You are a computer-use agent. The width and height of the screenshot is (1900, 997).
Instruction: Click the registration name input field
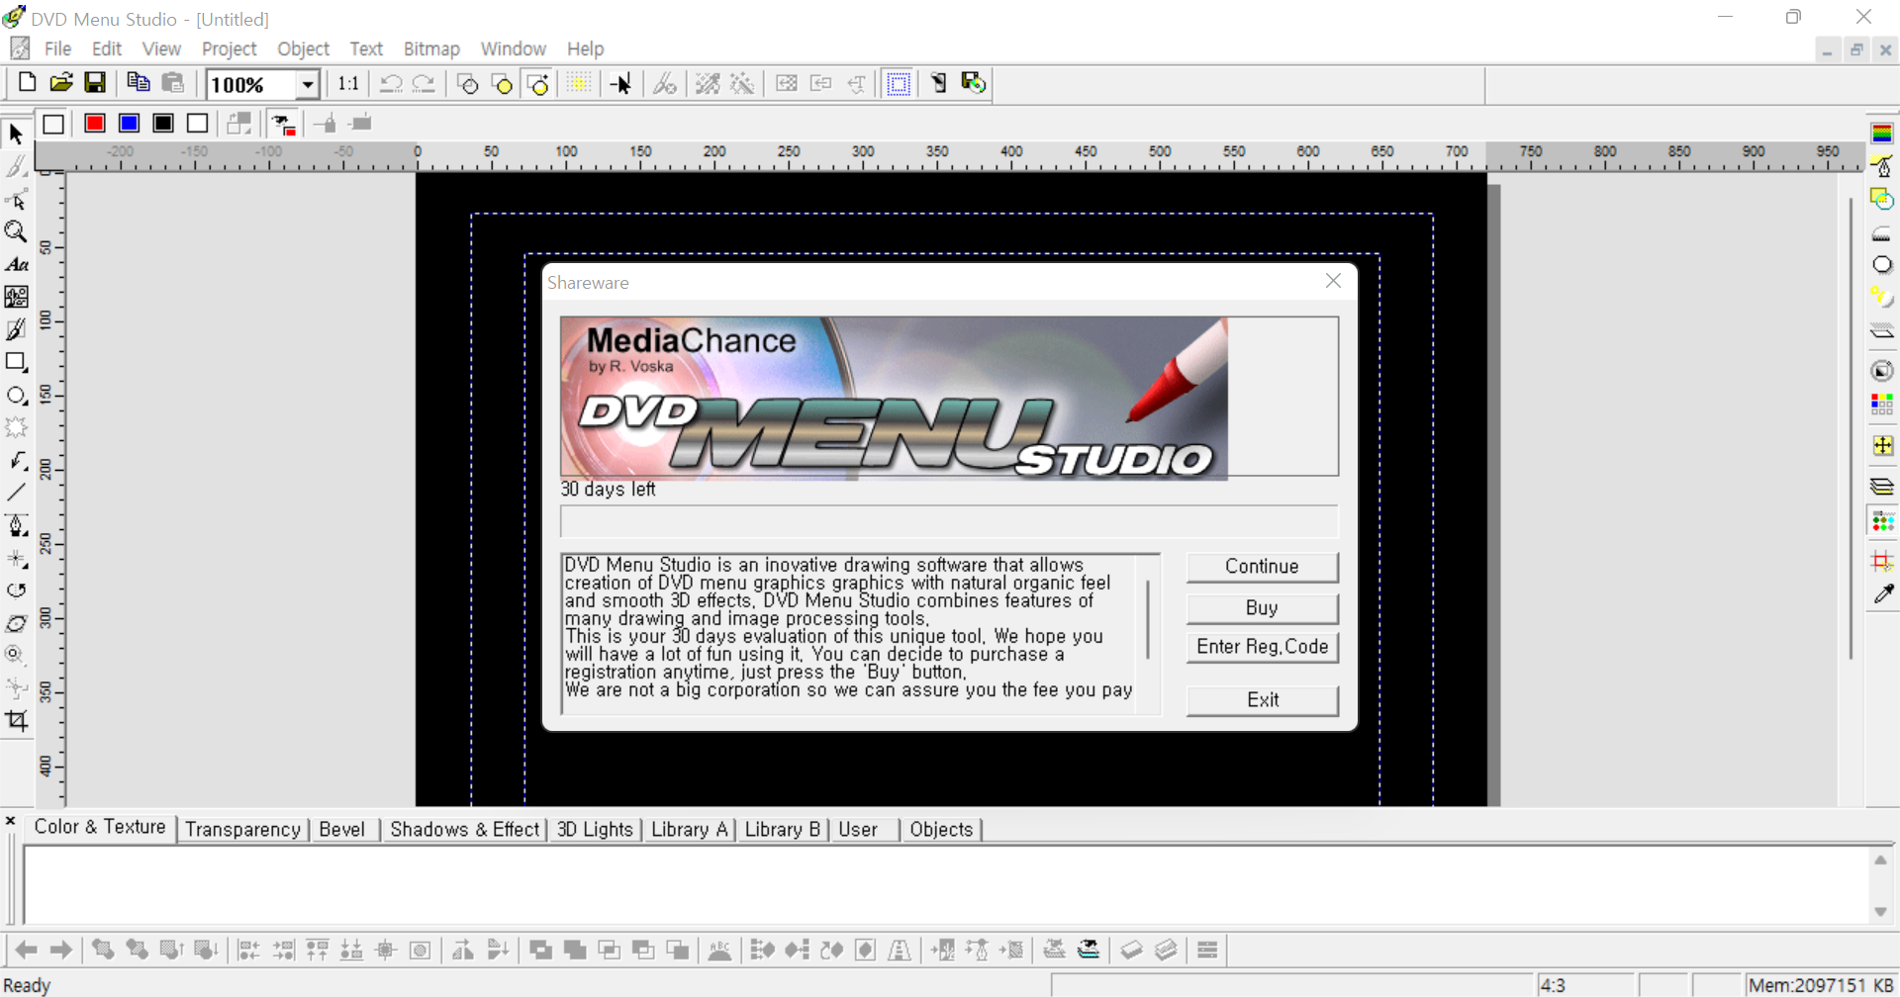948,521
